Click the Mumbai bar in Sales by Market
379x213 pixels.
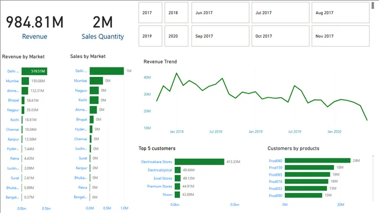coord(97,80)
